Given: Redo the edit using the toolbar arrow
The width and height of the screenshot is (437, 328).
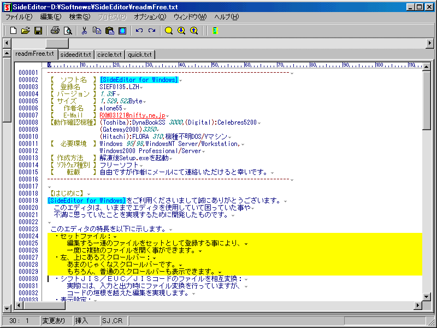Looking at the screenshot, I should (x=152, y=31).
